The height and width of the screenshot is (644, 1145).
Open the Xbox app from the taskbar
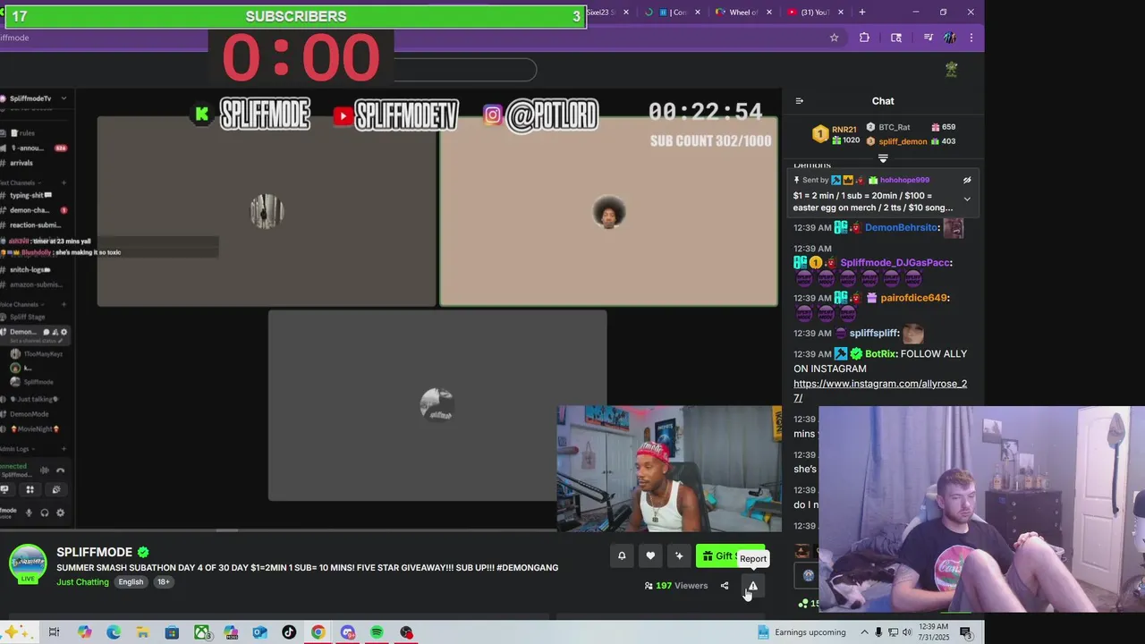[x=201, y=632]
